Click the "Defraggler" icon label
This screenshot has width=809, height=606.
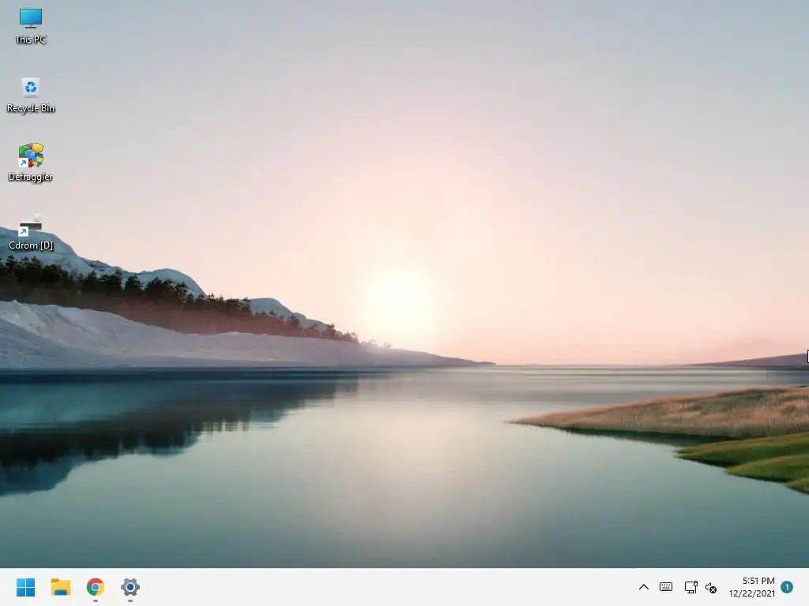point(31,177)
